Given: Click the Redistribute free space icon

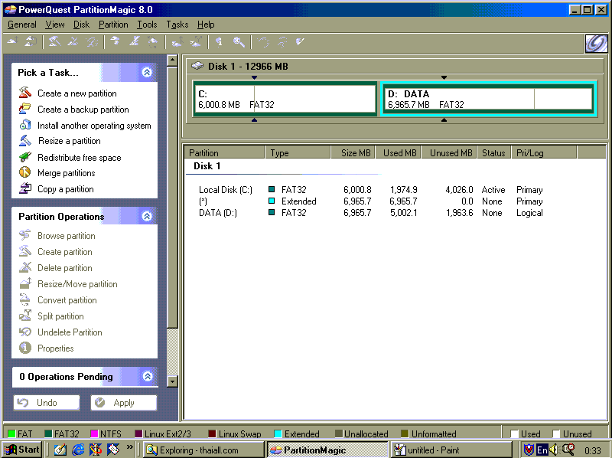Looking at the screenshot, I should (24, 158).
